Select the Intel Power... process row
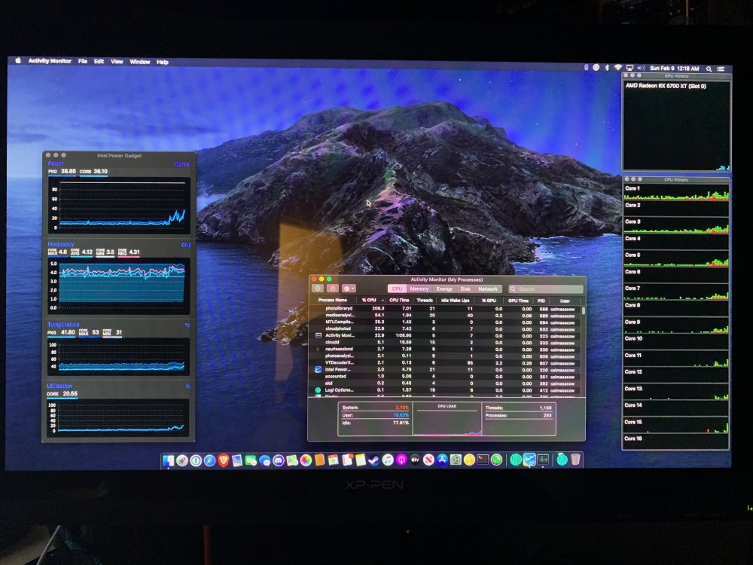The width and height of the screenshot is (753, 565). [446, 369]
